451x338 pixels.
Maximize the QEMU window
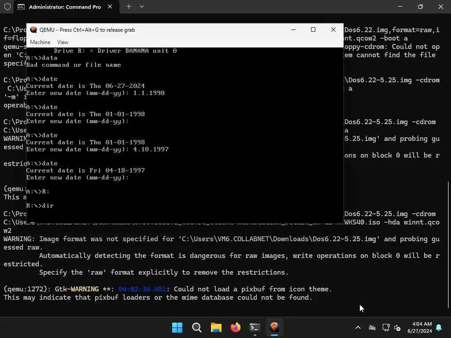pos(313,29)
